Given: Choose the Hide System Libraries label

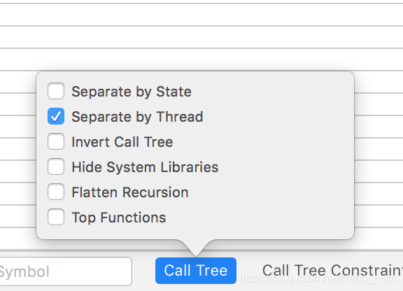Looking at the screenshot, I should (x=146, y=167).
